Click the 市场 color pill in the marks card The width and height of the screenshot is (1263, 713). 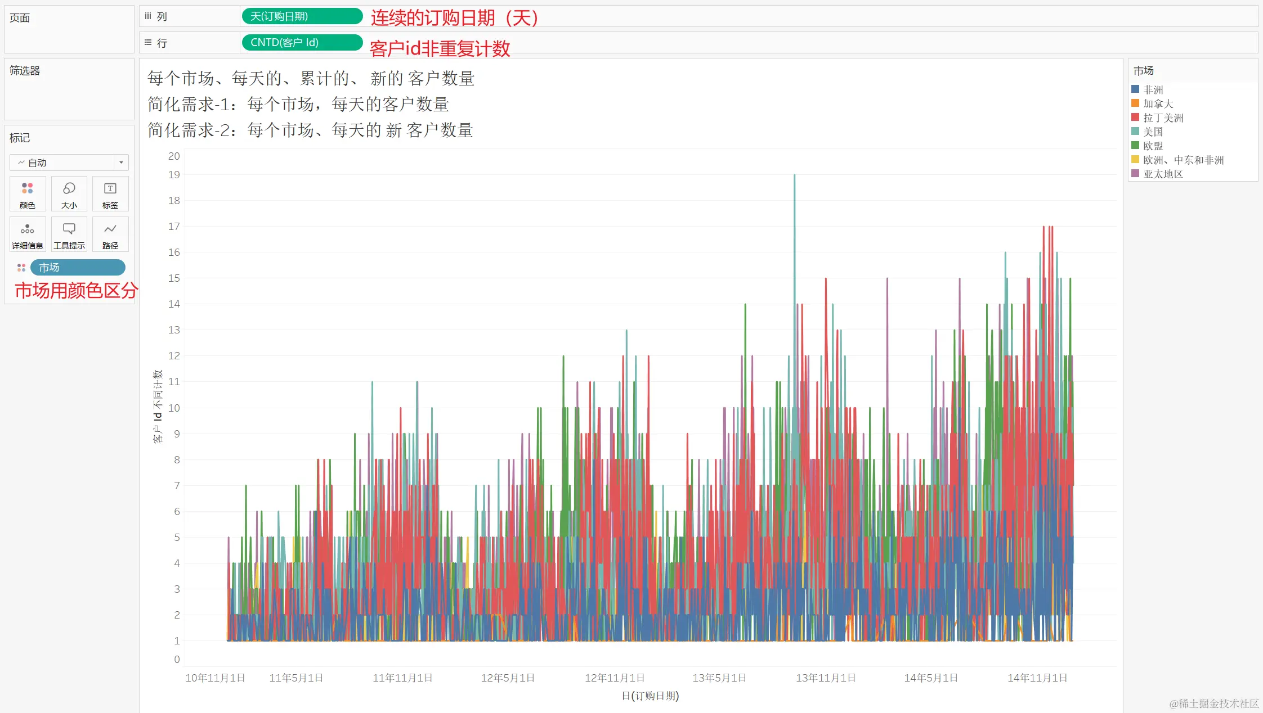coord(78,268)
